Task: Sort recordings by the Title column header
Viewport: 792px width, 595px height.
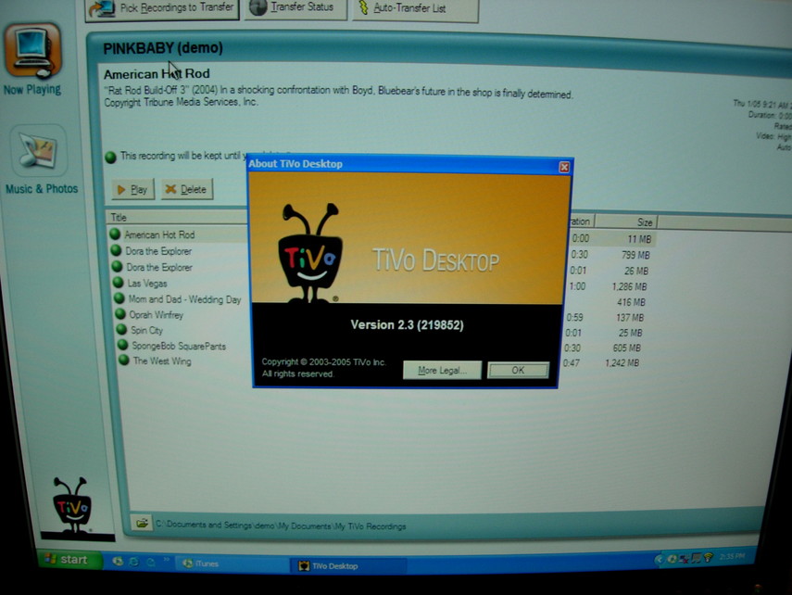Action: pyautogui.click(x=177, y=218)
